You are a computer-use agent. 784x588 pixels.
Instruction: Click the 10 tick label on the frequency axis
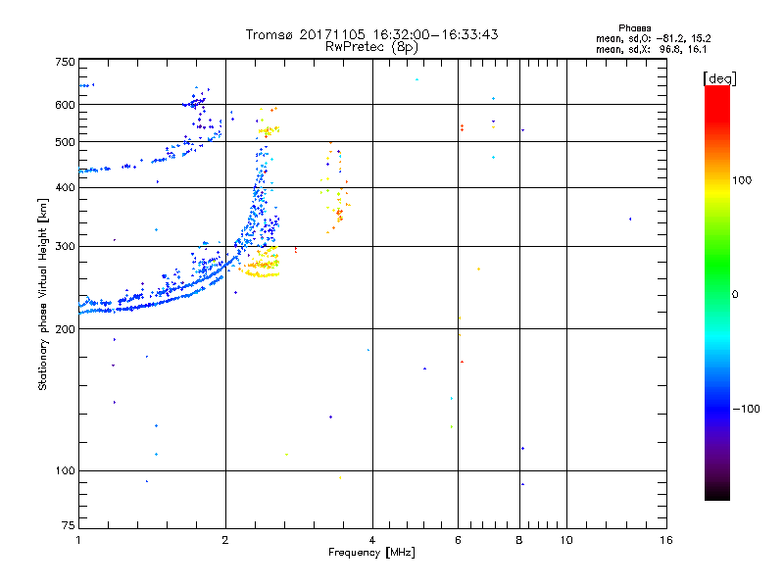click(x=564, y=540)
